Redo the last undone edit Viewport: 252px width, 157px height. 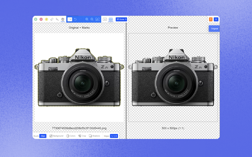(x=80, y=19)
